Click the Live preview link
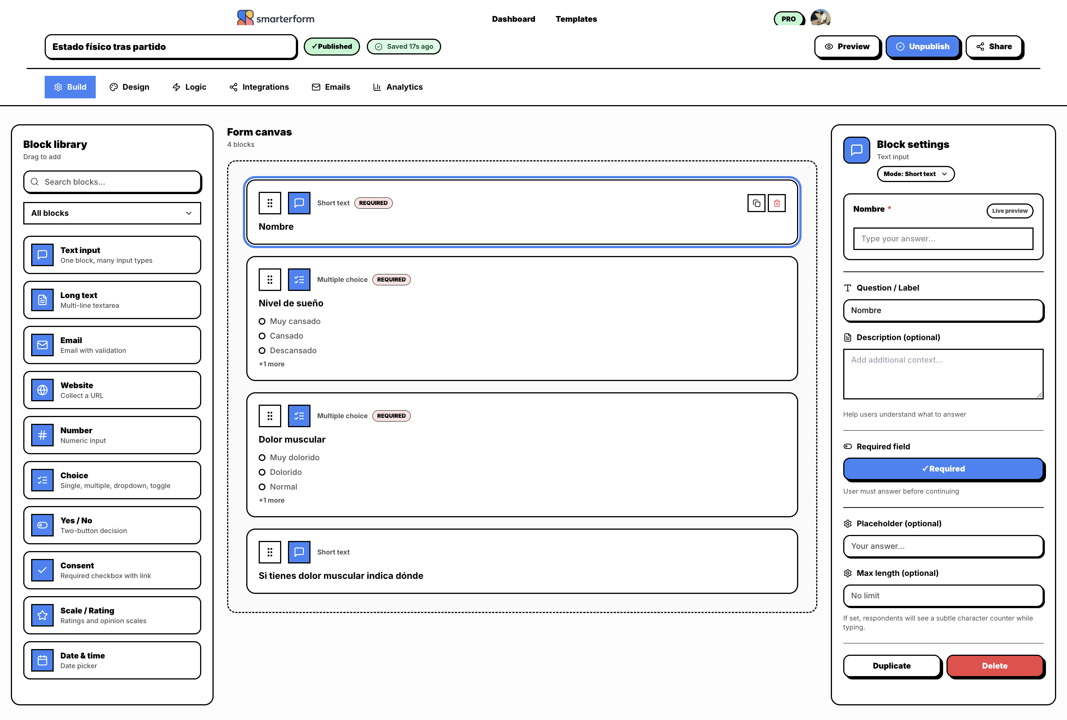Screen dimensions: 1067x720 [1010, 210]
